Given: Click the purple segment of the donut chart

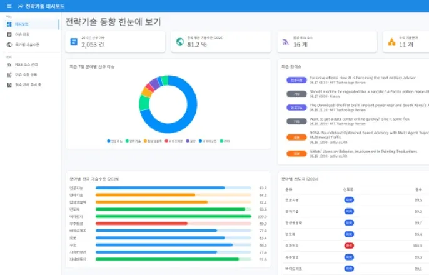Looking at the screenshot, I should pyautogui.click(x=154, y=83).
